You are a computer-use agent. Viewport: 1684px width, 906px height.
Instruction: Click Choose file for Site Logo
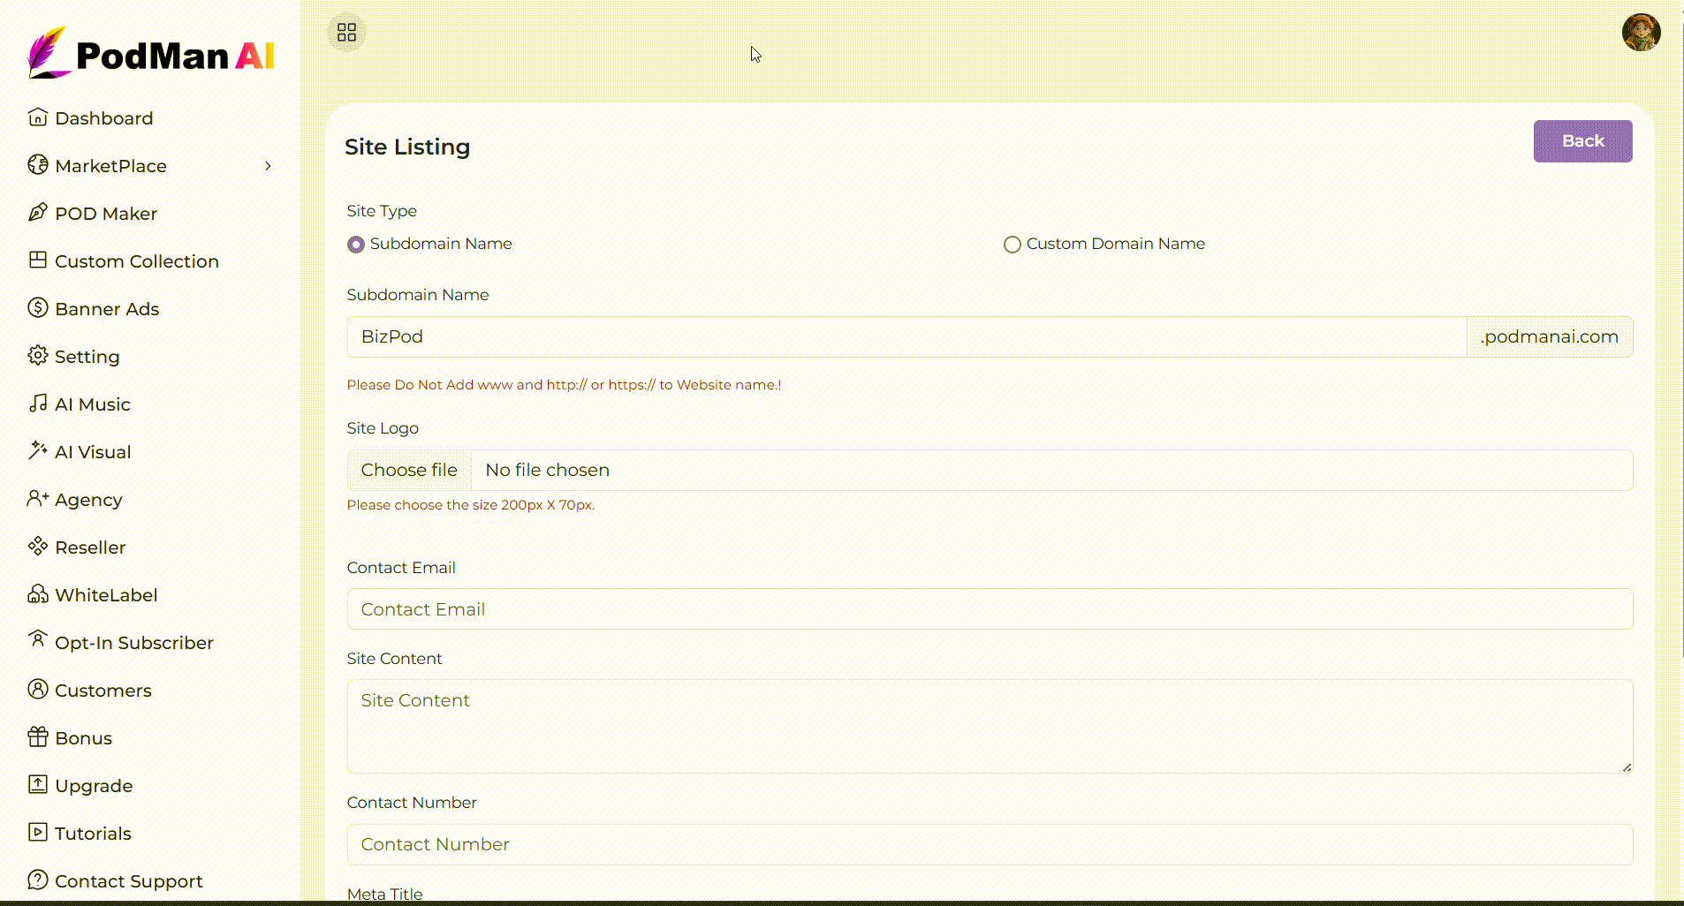[x=409, y=470]
